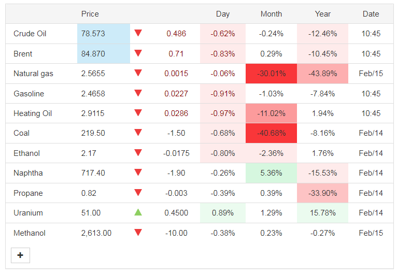
Task: Select Natural gas price 2.5655
Action: 93,74
